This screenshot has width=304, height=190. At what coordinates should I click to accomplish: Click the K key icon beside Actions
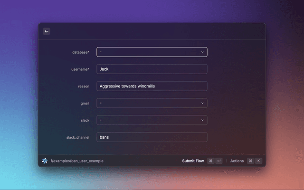click(x=258, y=161)
